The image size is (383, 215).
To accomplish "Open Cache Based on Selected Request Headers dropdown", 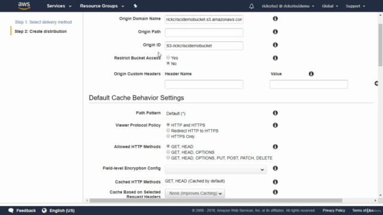I will (194, 193).
